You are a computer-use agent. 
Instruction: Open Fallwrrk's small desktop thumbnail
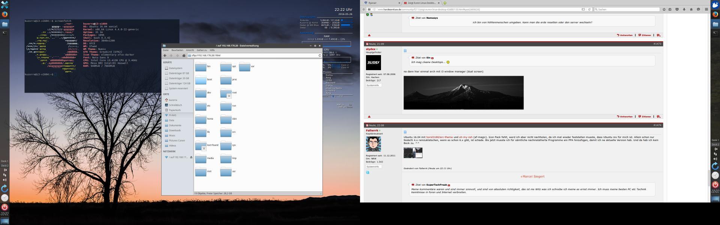pos(413,153)
